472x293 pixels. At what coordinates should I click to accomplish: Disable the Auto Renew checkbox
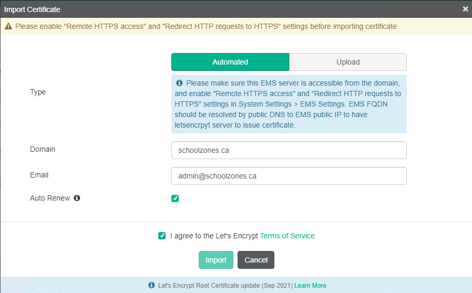click(x=175, y=198)
